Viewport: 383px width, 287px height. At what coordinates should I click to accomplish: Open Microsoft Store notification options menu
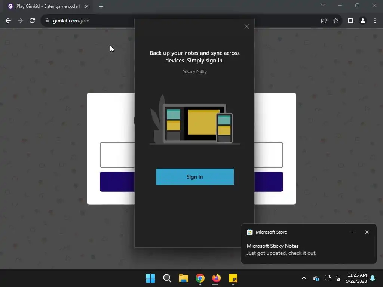tap(352, 232)
